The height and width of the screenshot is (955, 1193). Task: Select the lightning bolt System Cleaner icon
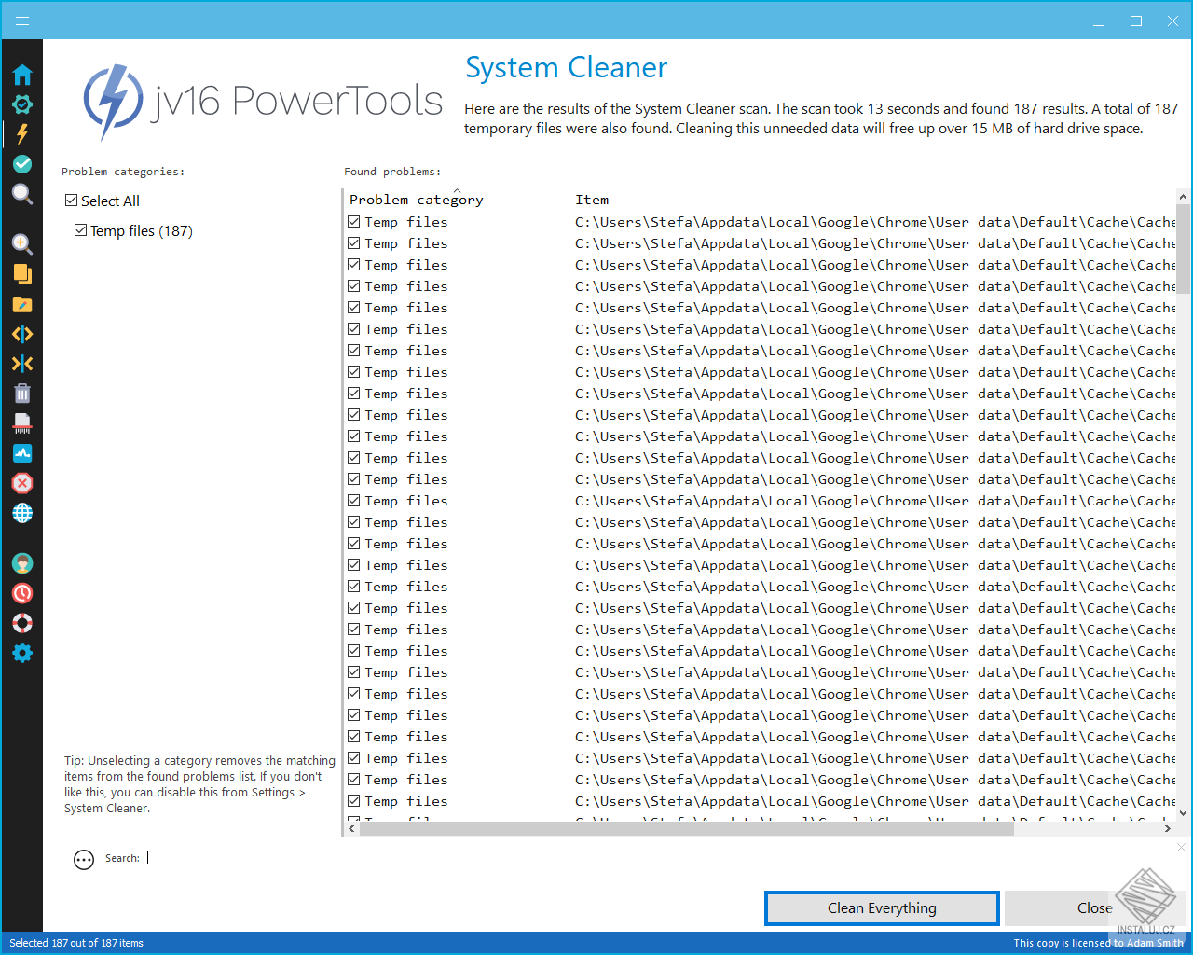[x=22, y=134]
